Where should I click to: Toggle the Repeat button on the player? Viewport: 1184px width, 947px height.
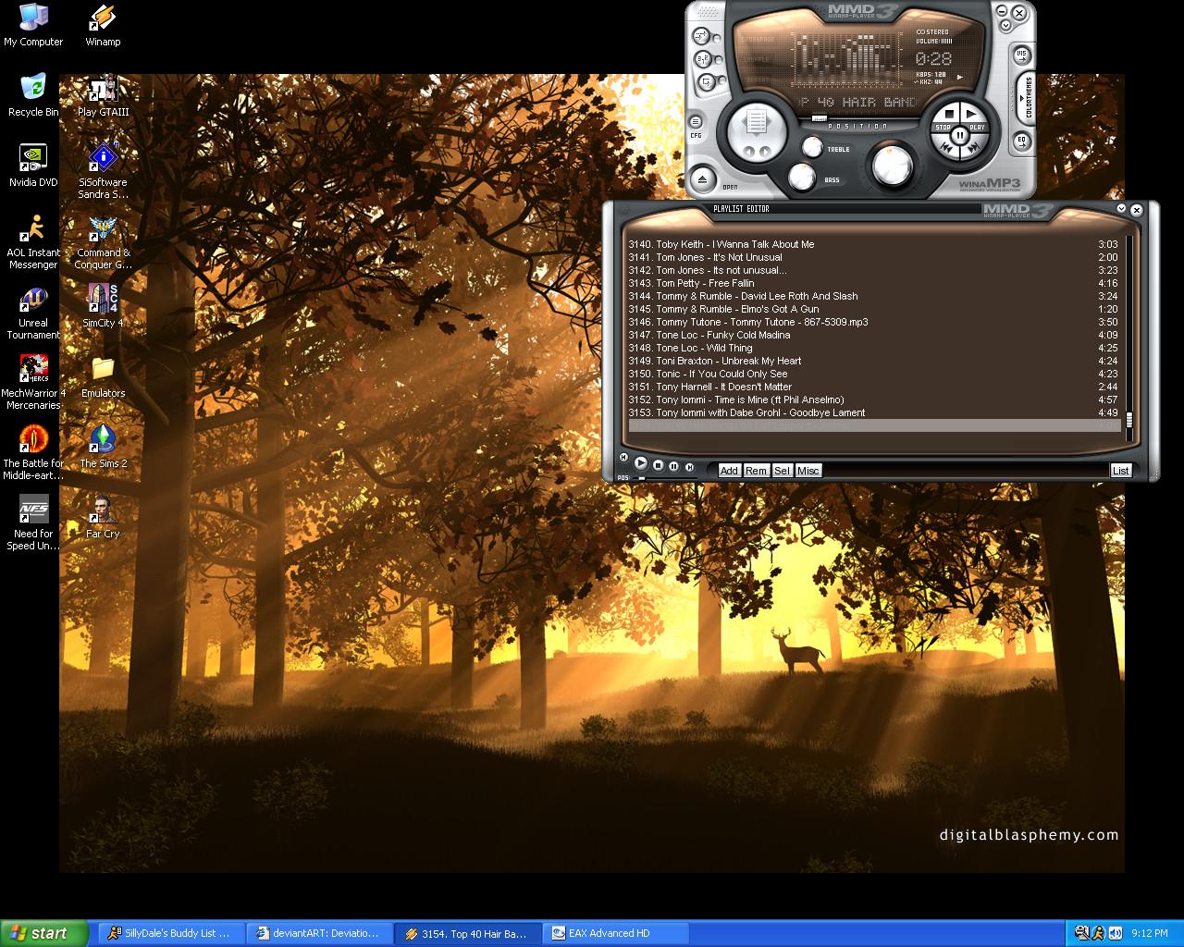coord(707,81)
